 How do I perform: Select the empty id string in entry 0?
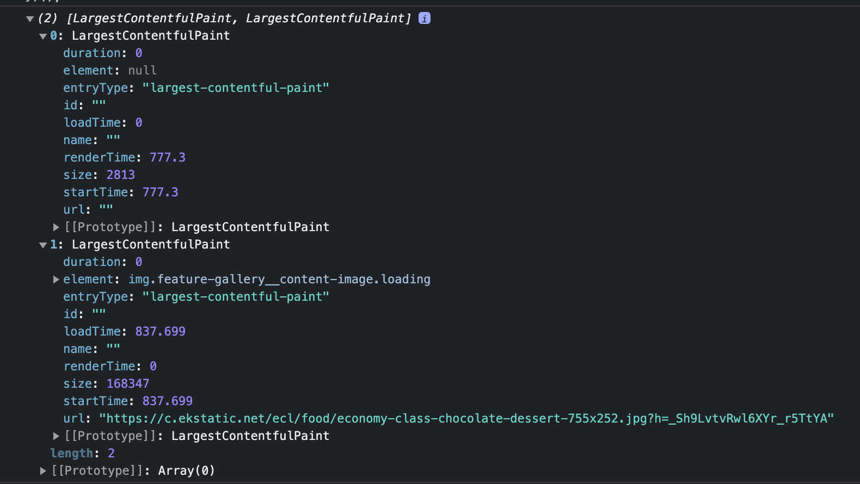99,104
